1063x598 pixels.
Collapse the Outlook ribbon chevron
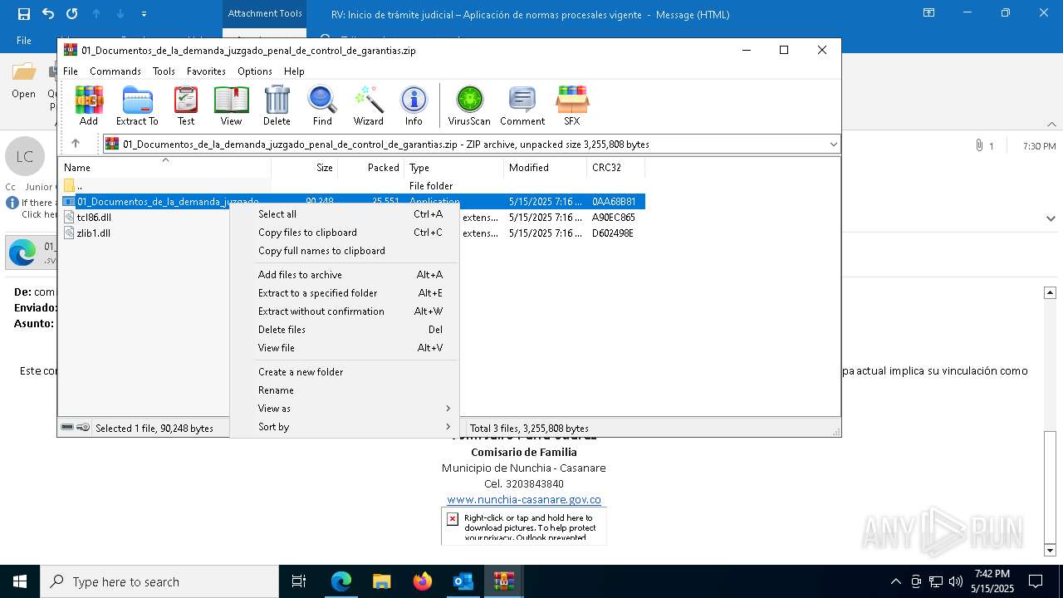point(1051,123)
